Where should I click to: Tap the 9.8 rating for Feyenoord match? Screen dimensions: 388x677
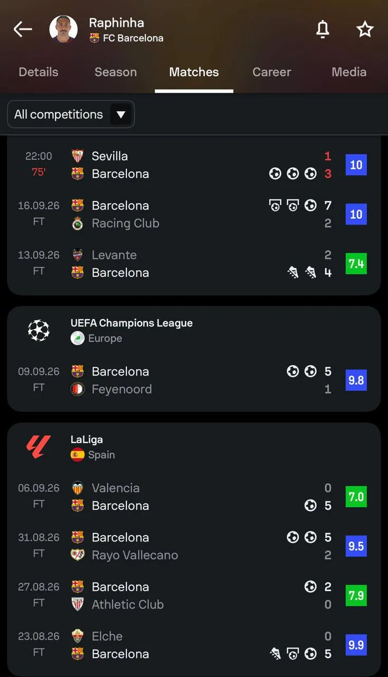[356, 380]
